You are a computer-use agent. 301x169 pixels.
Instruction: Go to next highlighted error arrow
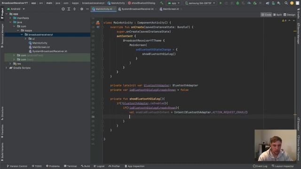pyautogui.click(x=293, y=21)
